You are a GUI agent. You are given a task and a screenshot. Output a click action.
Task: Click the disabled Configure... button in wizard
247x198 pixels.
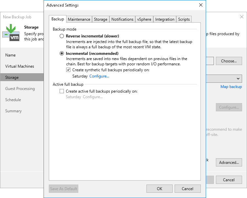click(x=229, y=107)
